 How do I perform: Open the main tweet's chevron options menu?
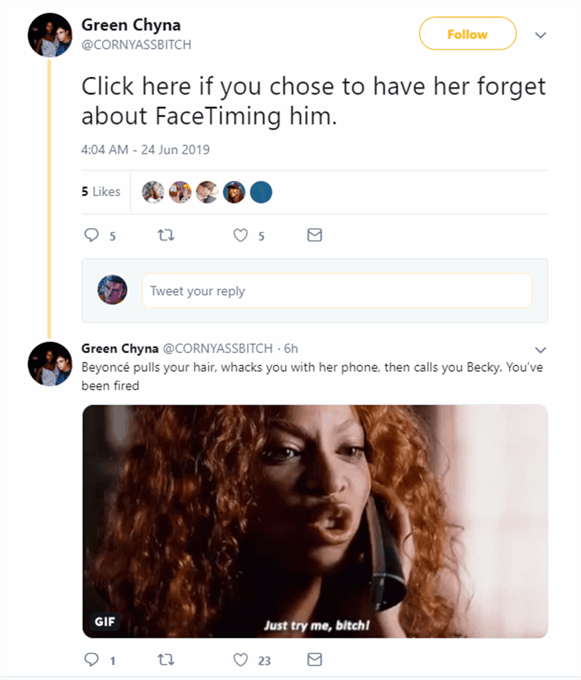point(540,34)
